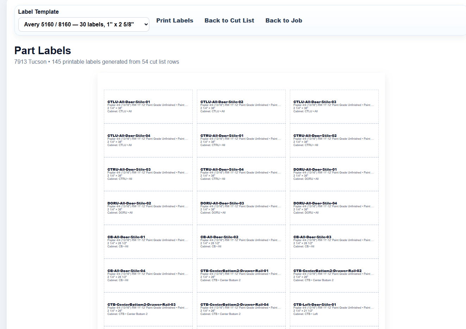
Task: Select label CTLU-All-Door-Stile-02
Action: point(241,107)
